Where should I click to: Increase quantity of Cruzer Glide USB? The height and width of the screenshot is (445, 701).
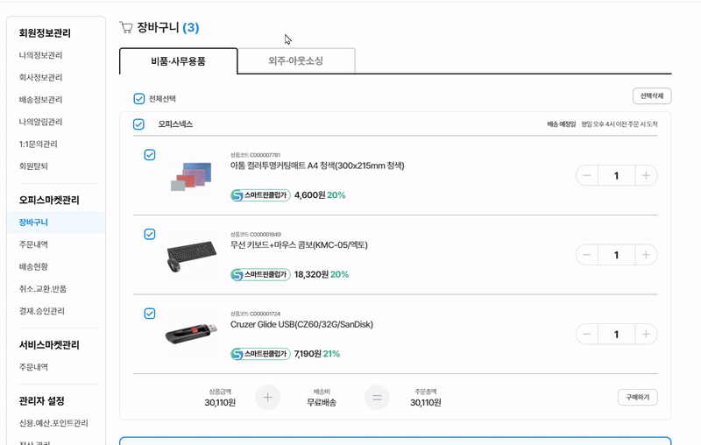click(646, 334)
